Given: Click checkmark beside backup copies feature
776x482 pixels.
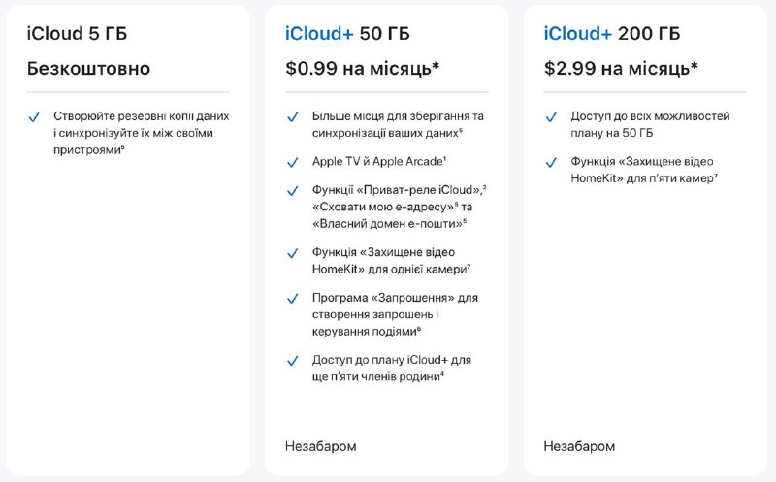Looking at the screenshot, I should tap(34, 117).
